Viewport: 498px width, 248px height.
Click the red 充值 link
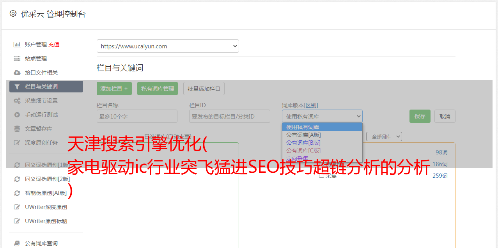[54, 44]
